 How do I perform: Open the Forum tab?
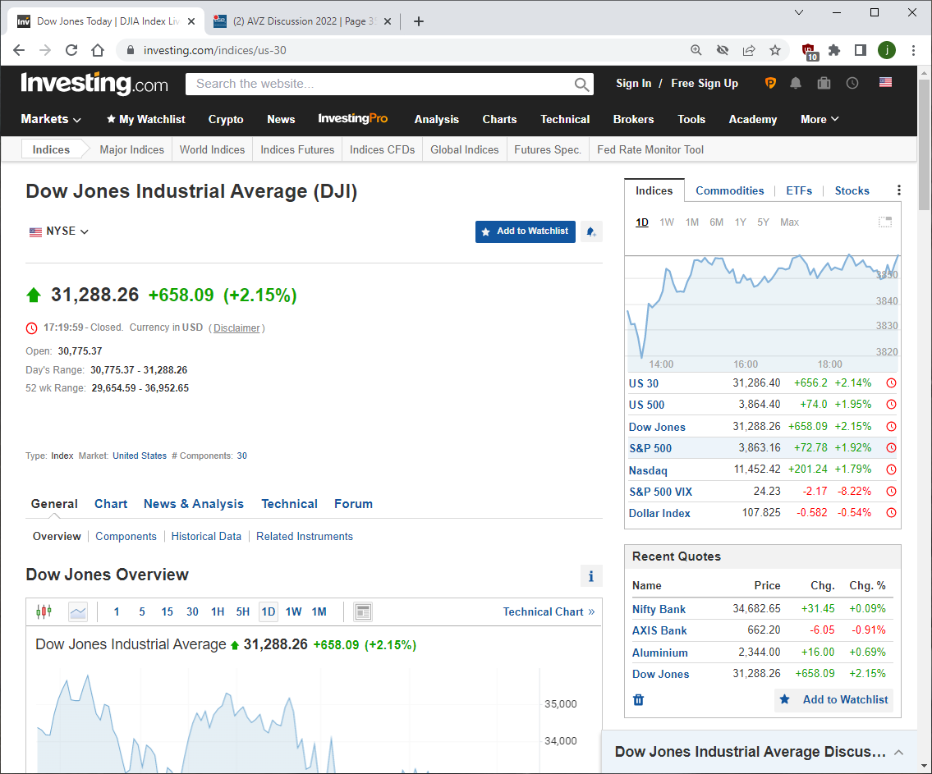point(353,504)
